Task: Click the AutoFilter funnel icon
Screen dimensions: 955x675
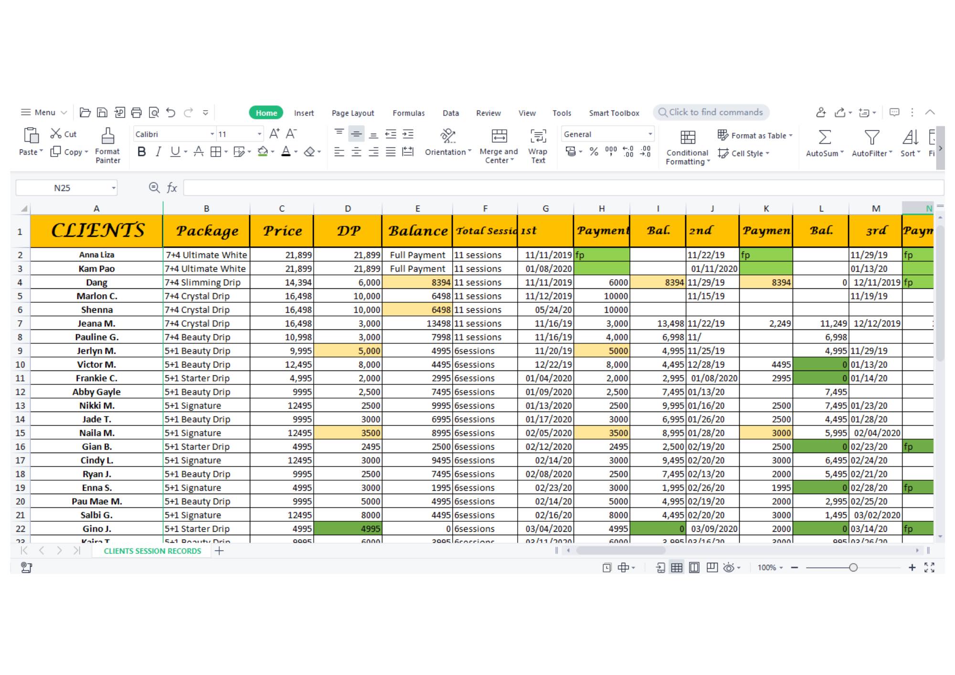Action: [871, 137]
